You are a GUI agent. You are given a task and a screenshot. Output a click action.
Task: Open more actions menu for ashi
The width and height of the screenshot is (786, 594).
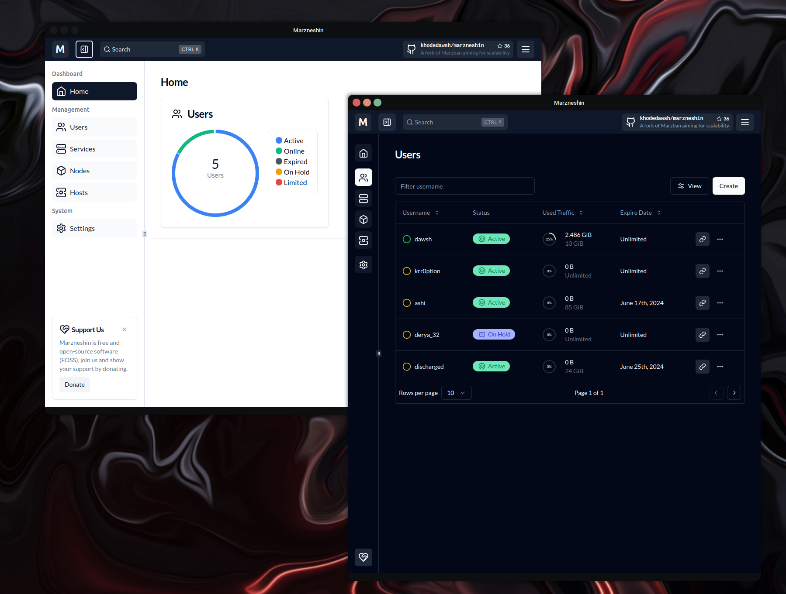point(720,303)
